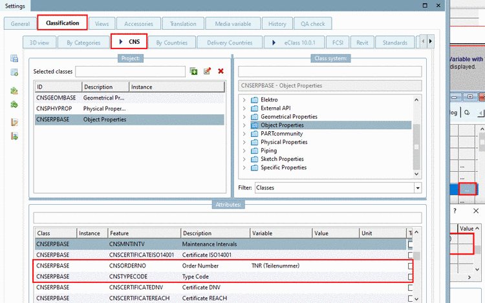Click the Elektro folder icon

[x=254, y=99]
